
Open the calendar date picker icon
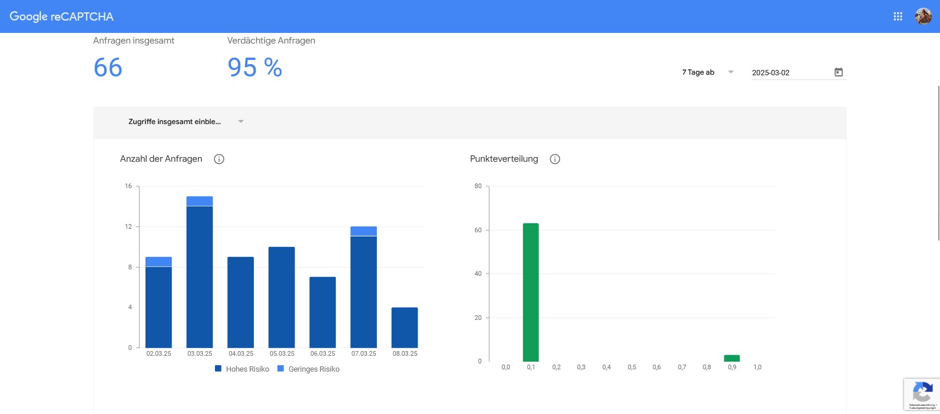pyautogui.click(x=838, y=72)
